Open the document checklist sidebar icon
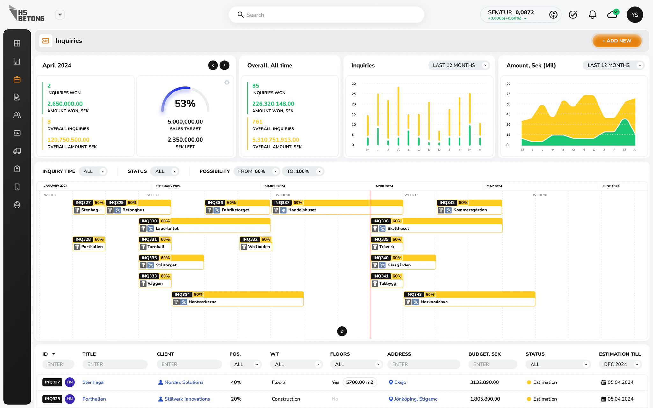 [x=17, y=97]
